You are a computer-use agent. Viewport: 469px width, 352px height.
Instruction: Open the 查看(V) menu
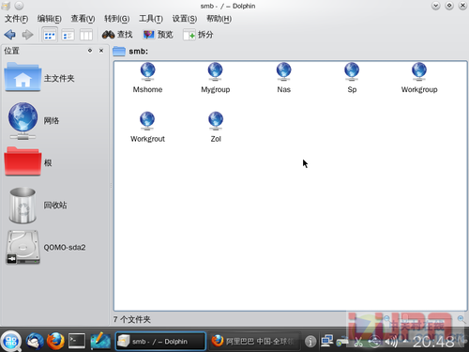[x=83, y=19]
